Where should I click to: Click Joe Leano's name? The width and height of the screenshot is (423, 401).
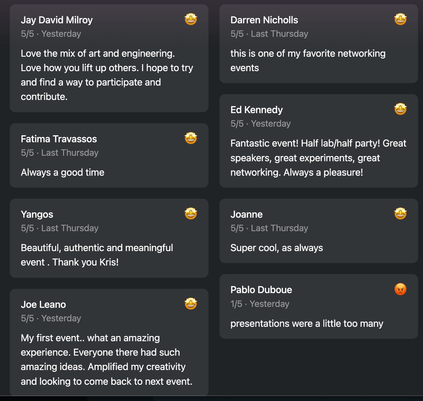(x=43, y=305)
